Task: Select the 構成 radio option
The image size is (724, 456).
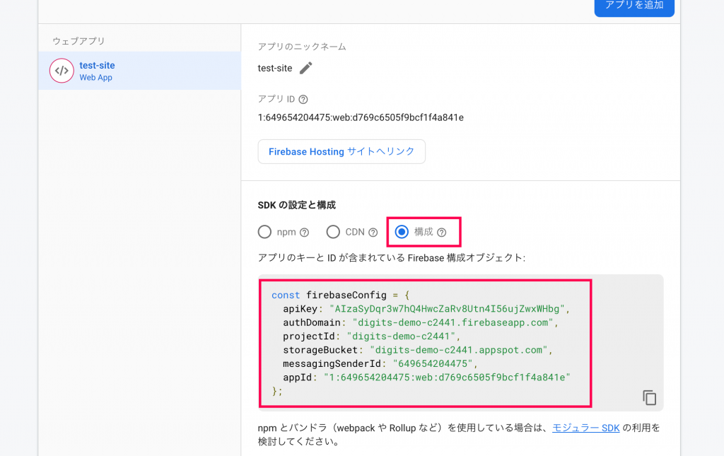Action: pos(402,232)
